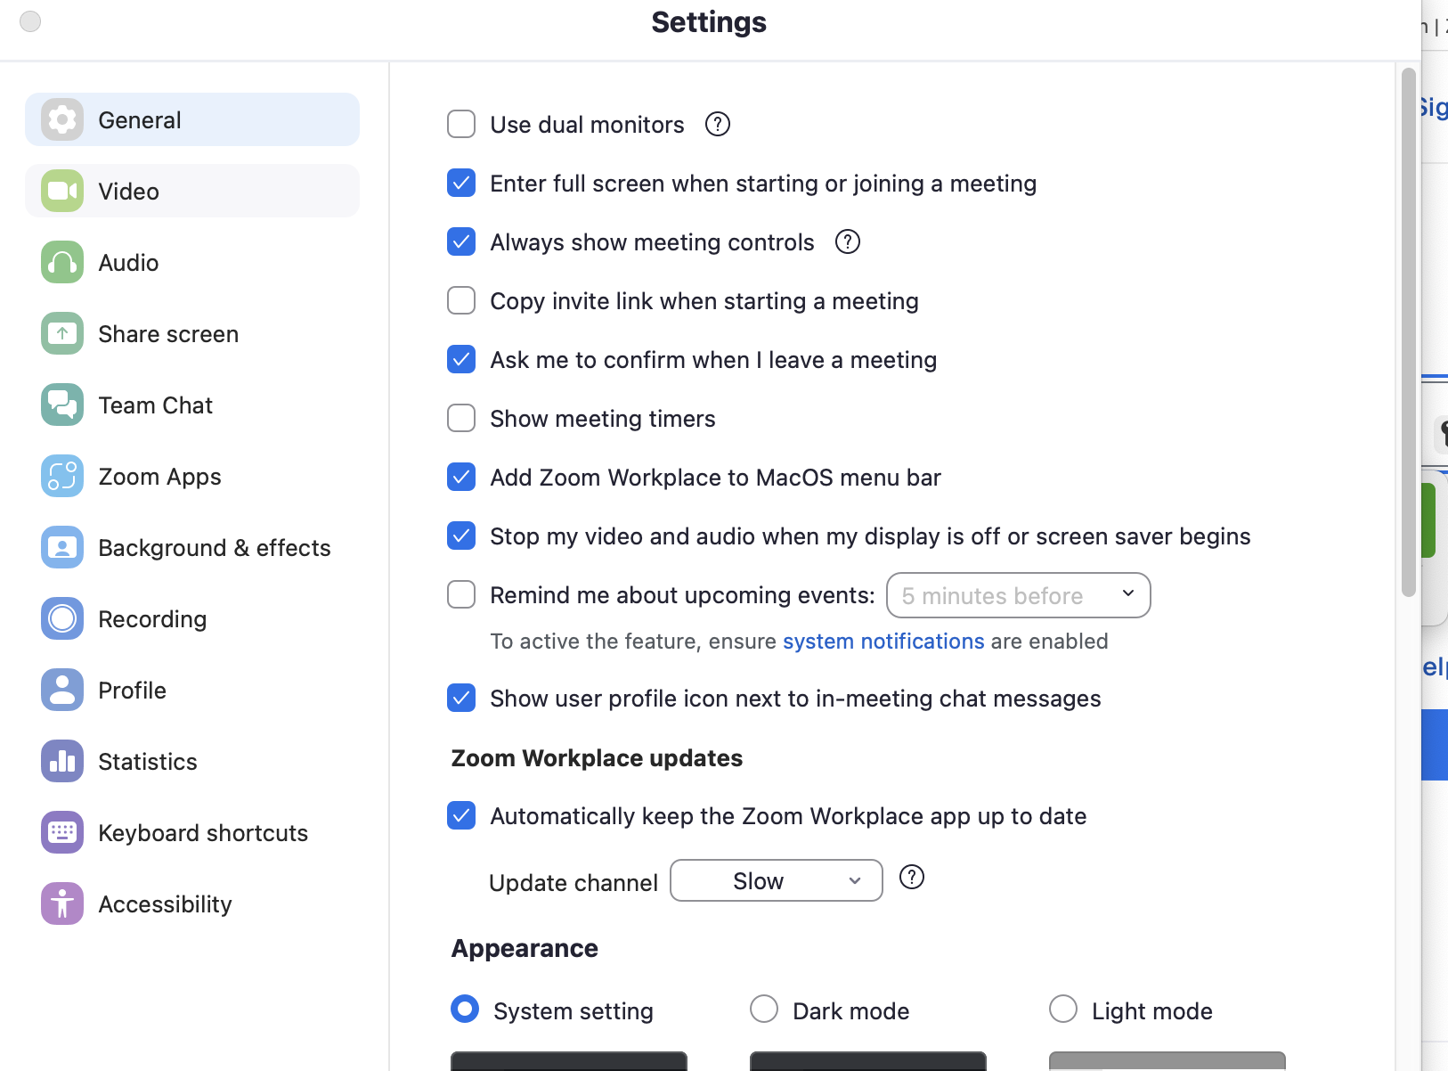Switch to the Profile settings tab

pos(132,690)
